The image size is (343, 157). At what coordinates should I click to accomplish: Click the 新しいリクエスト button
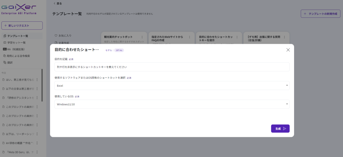click(x=22, y=25)
